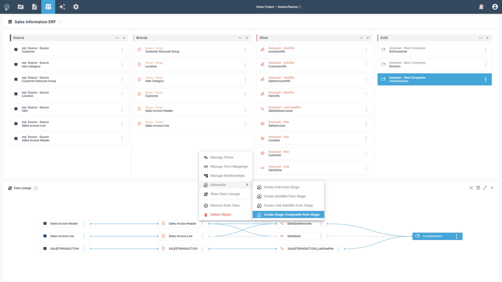Add a new object to the Bronze column
The width and height of the screenshot is (502, 282).
click(x=247, y=37)
